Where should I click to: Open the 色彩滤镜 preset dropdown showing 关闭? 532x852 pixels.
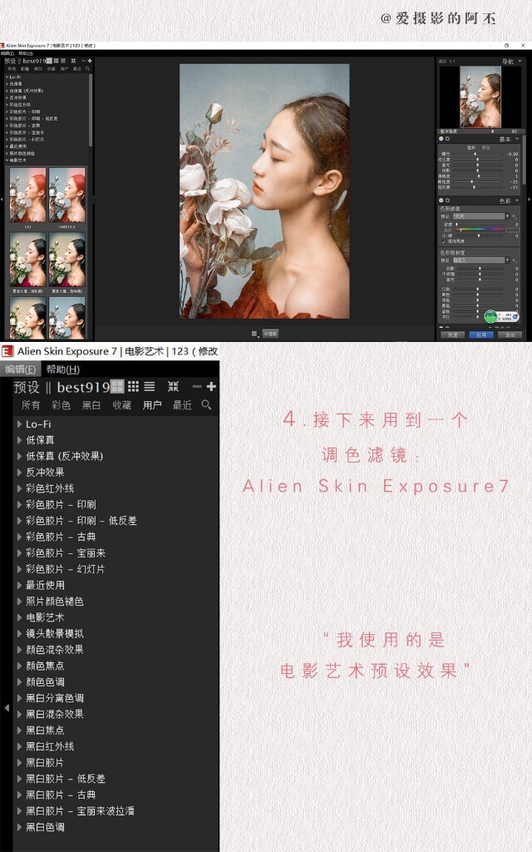pos(481,216)
